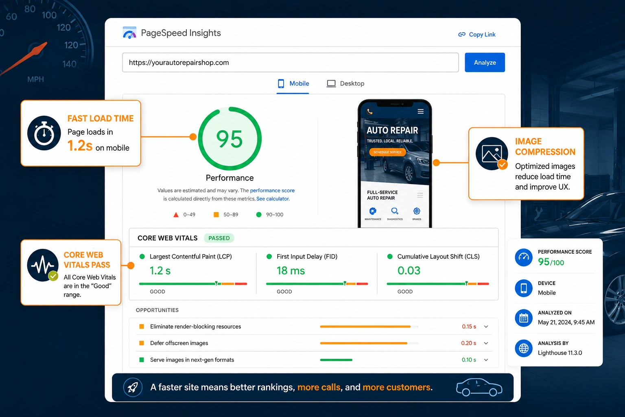Click Schedule Service button in phone mockup

pyautogui.click(x=387, y=152)
